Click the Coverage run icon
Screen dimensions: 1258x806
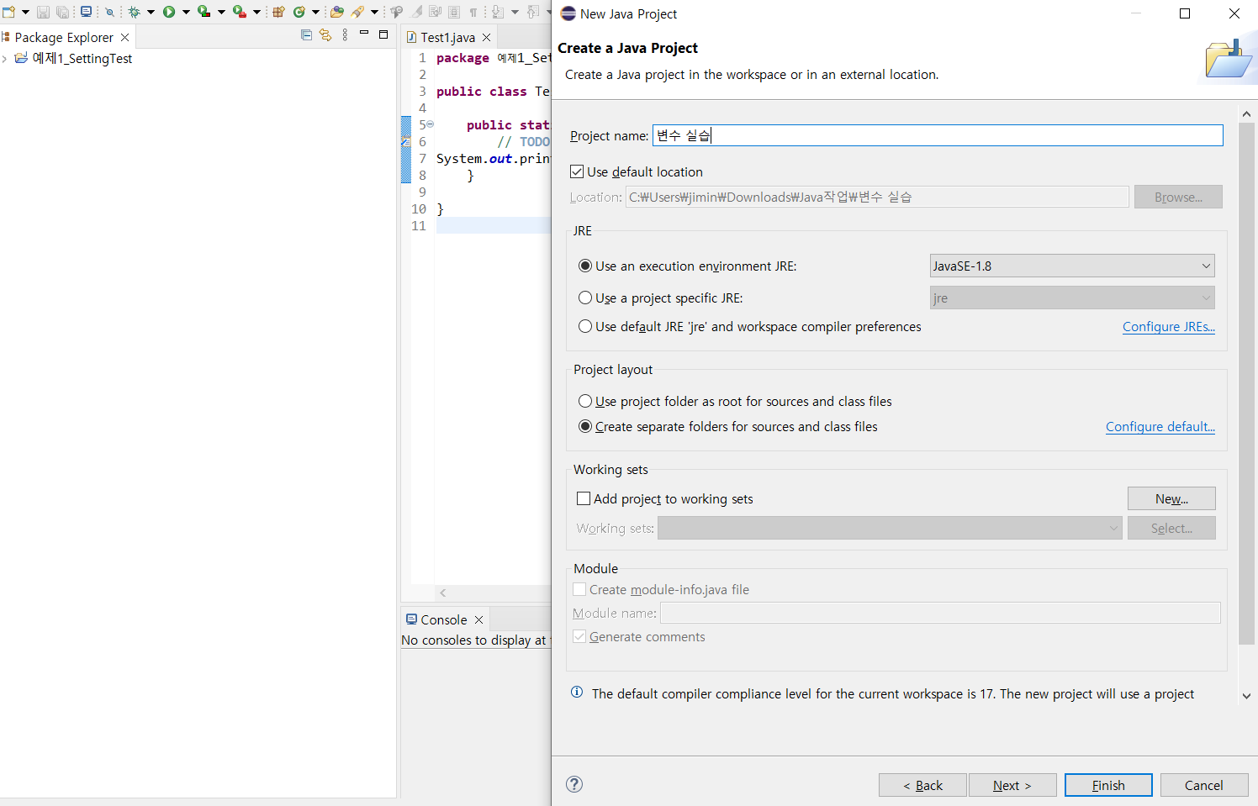pyautogui.click(x=203, y=12)
